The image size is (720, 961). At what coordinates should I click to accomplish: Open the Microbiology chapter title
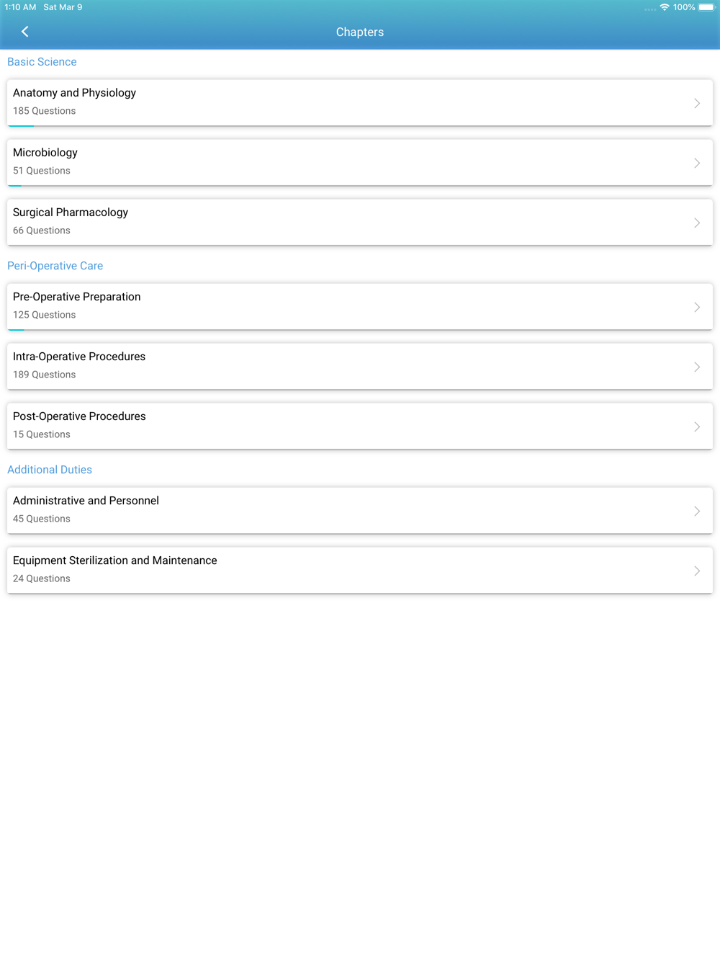(45, 153)
